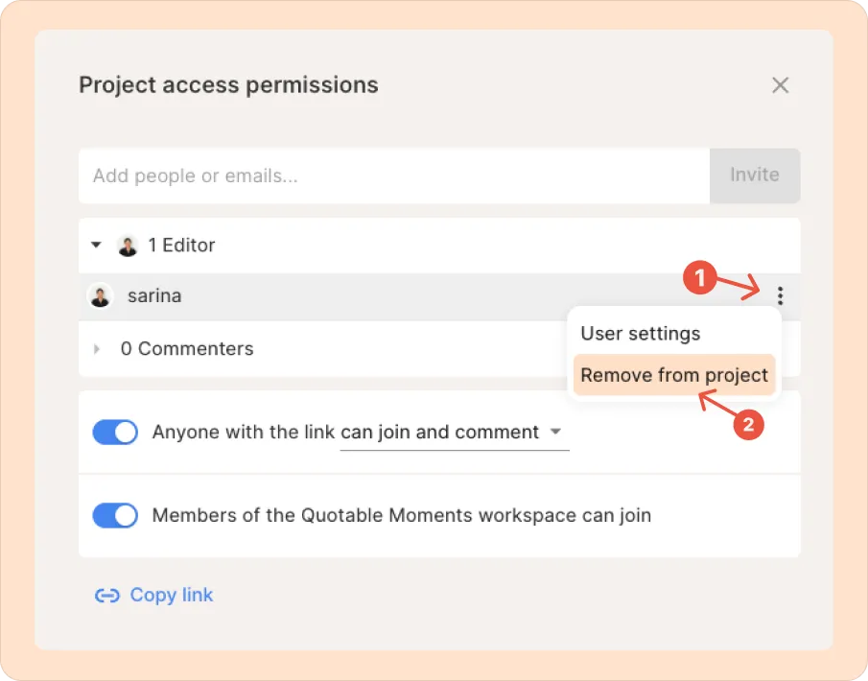Click the red annotation badge numbered 1
Screen dimensions: 868x681
[700, 279]
